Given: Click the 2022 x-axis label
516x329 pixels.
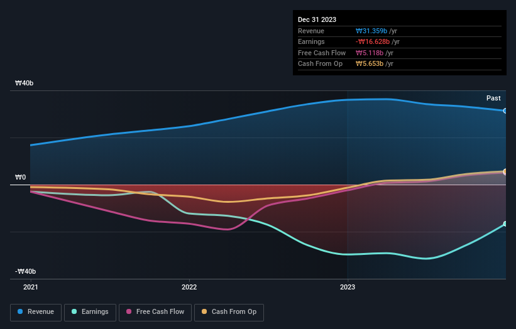Looking at the screenshot, I should 189,288.
